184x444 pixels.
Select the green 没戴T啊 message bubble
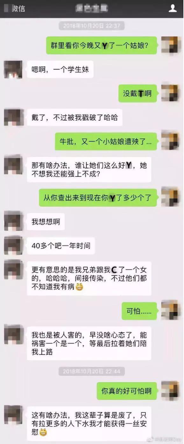(x=138, y=93)
